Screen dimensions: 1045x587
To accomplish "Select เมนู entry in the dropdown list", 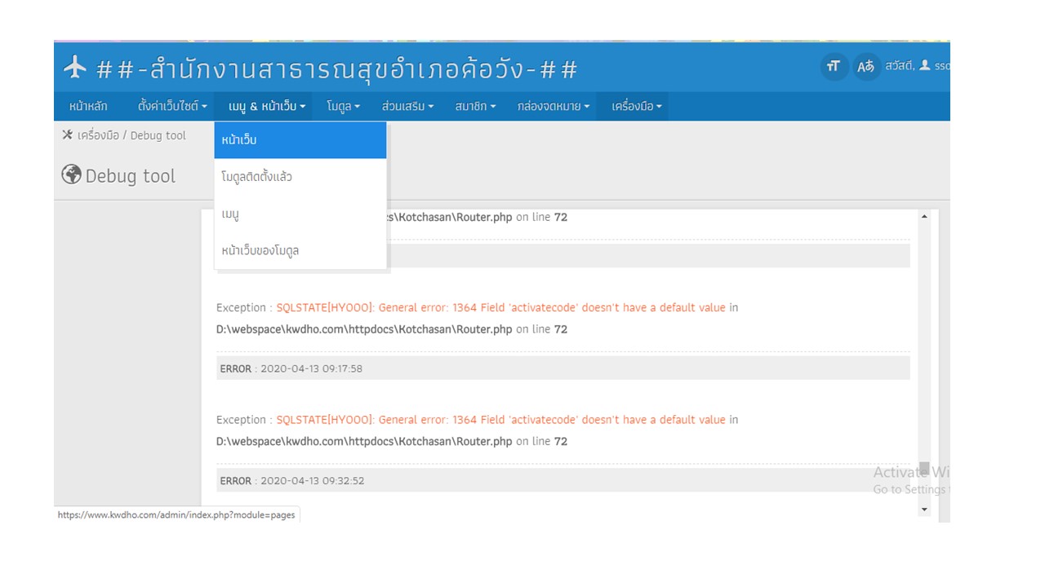I will [300, 214].
